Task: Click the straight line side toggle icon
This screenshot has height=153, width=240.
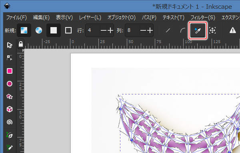Action: pos(168,30)
